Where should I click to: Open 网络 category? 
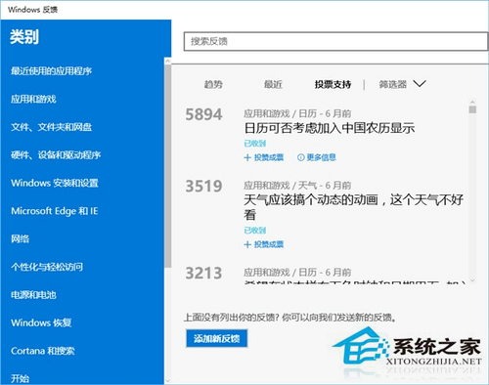coord(20,238)
